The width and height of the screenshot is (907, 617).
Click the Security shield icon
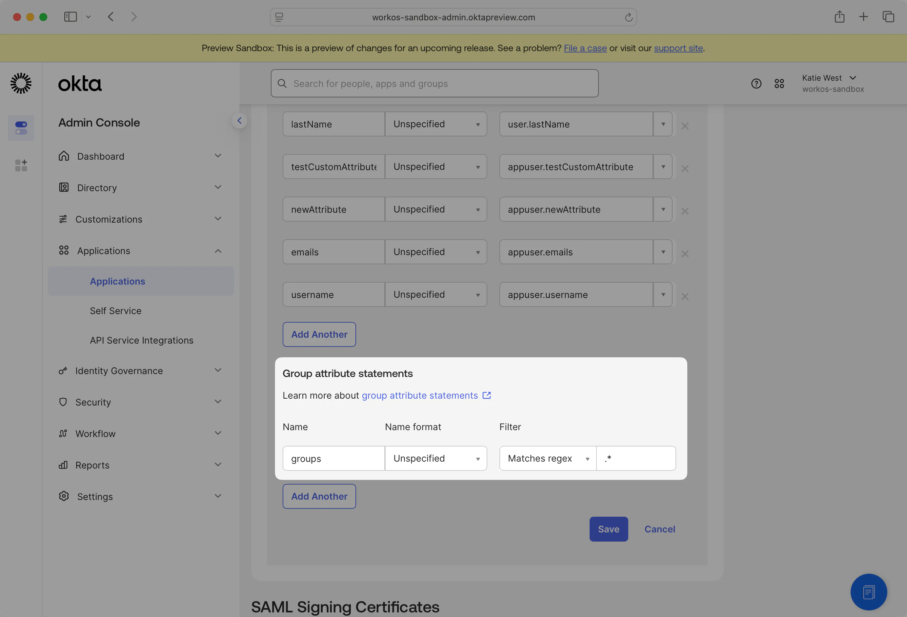pyautogui.click(x=63, y=402)
